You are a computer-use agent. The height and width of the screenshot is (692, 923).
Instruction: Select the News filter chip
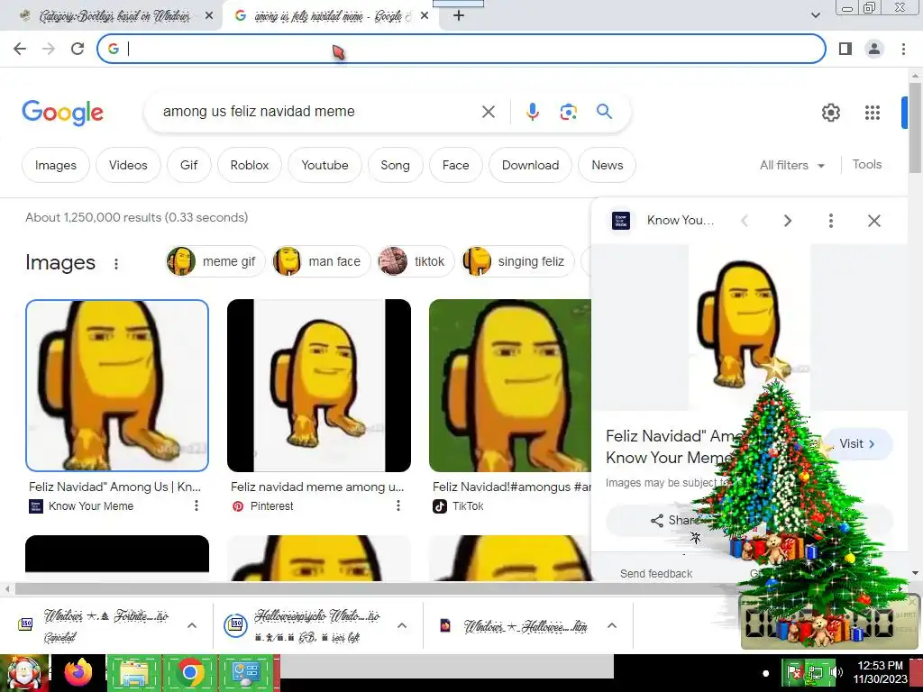pos(607,166)
